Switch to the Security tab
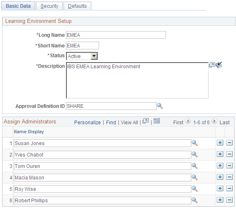 49,6
